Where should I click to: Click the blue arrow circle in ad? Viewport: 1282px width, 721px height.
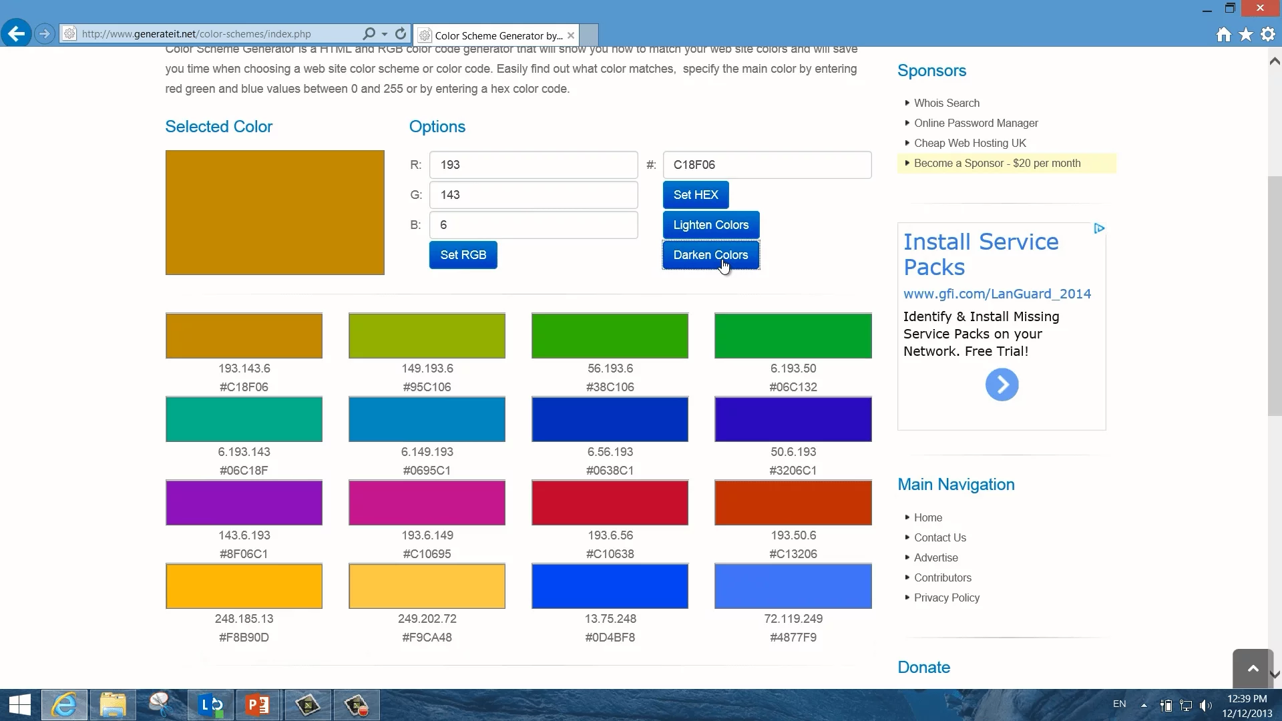[x=1002, y=385]
